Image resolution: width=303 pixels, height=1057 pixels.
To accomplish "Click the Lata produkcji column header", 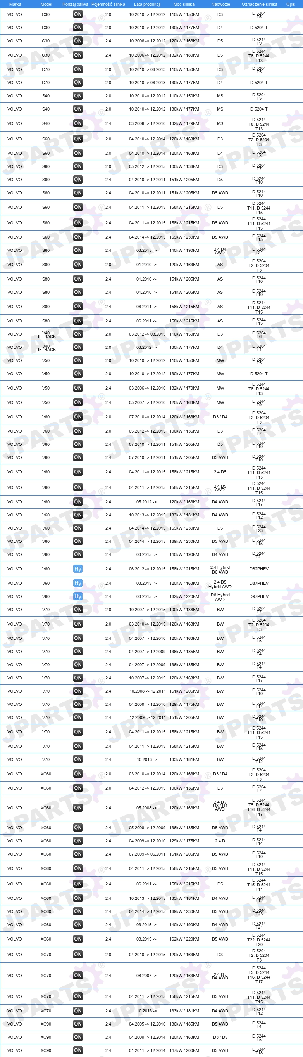I will 147,4.
